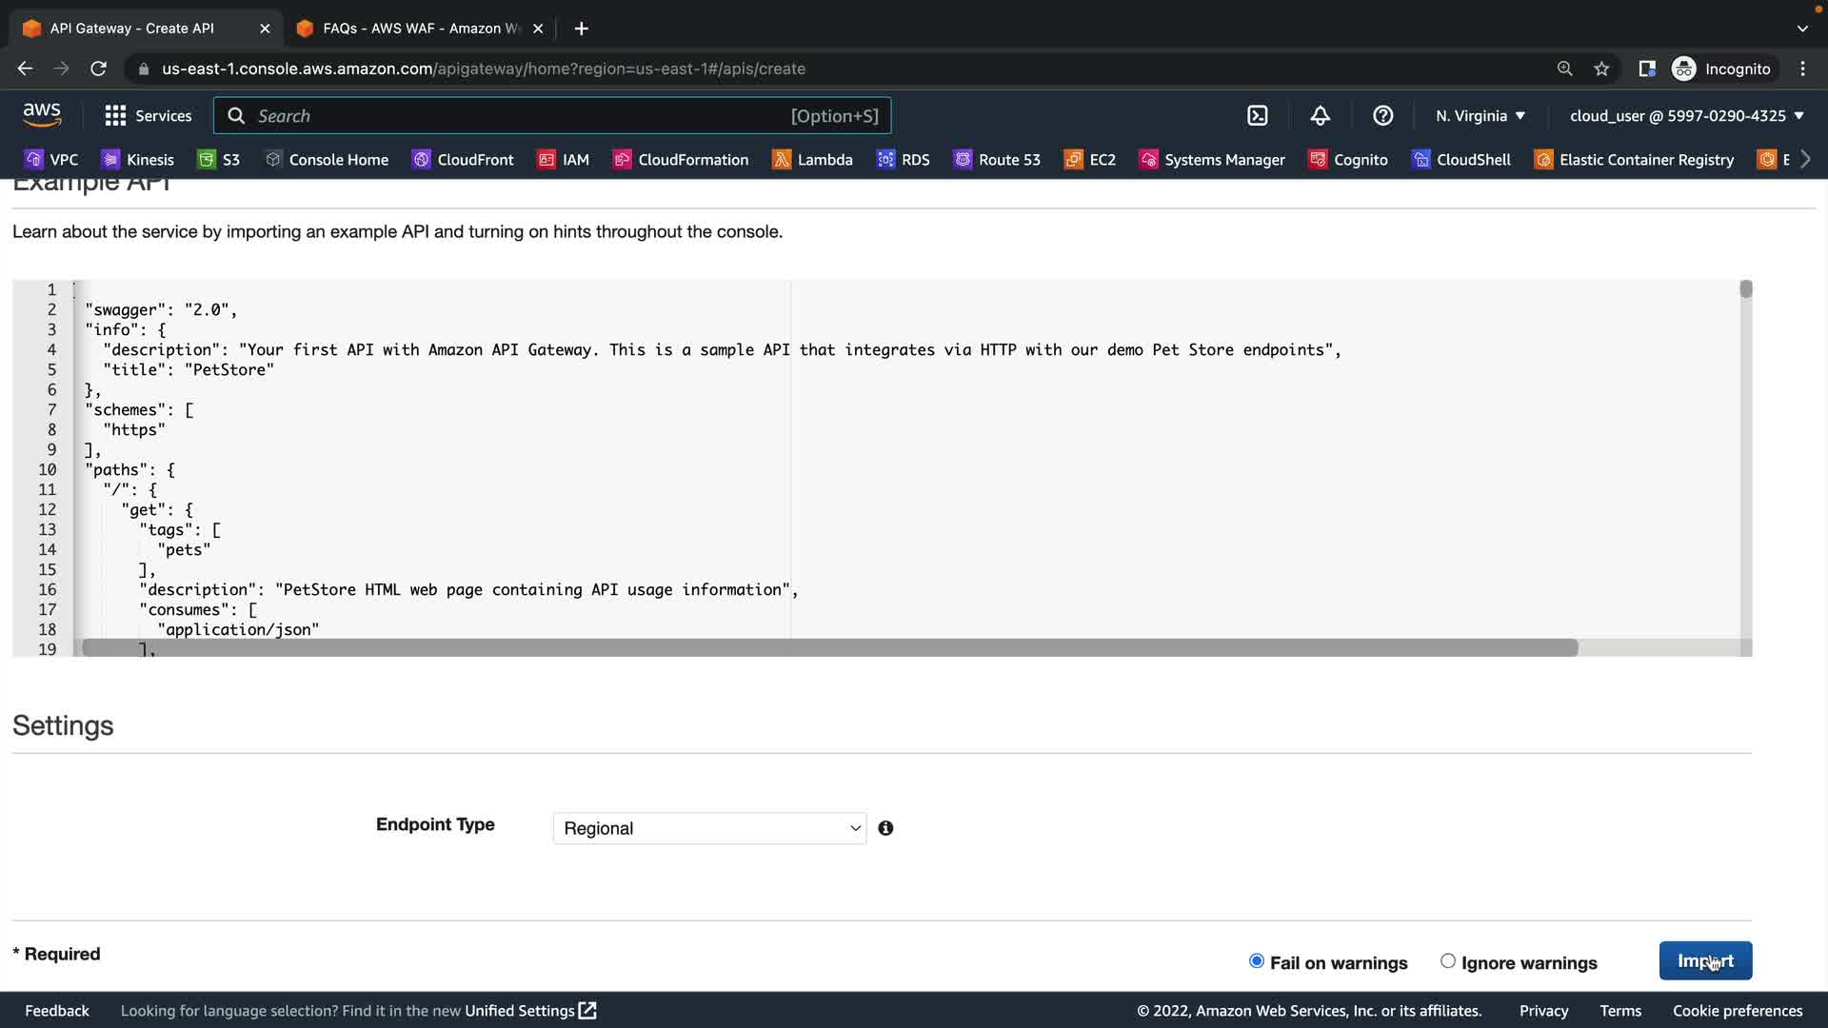
Task: Click the Import button
Action: pos(1705,961)
